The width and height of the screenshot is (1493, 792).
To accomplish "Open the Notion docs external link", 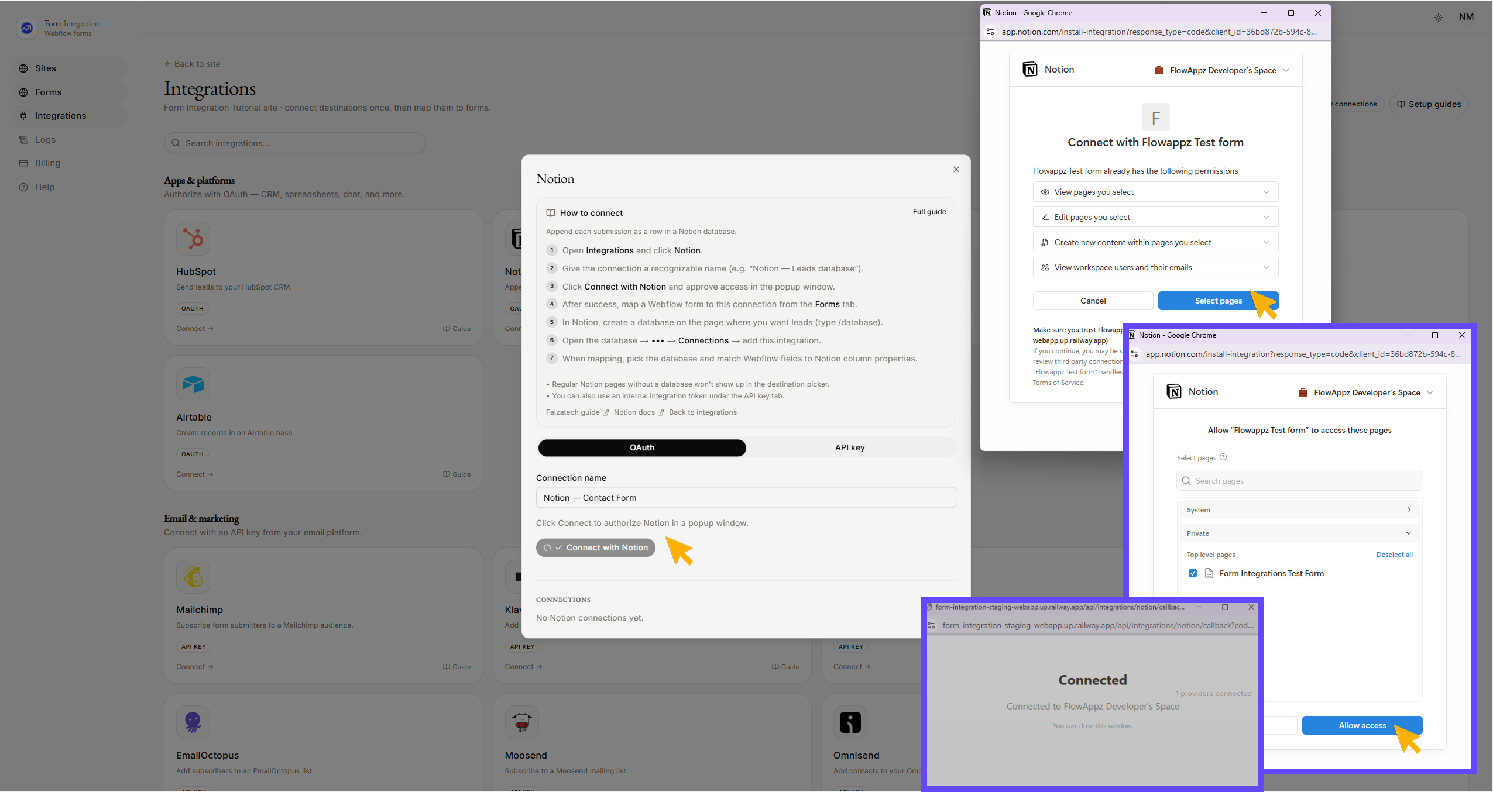I will tap(639, 412).
